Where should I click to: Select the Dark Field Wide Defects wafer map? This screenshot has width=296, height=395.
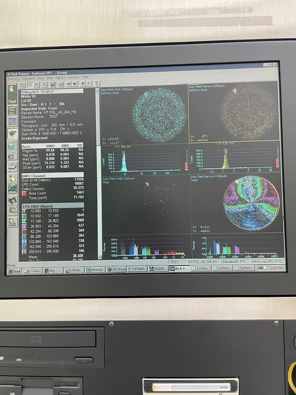[x=159, y=115]
